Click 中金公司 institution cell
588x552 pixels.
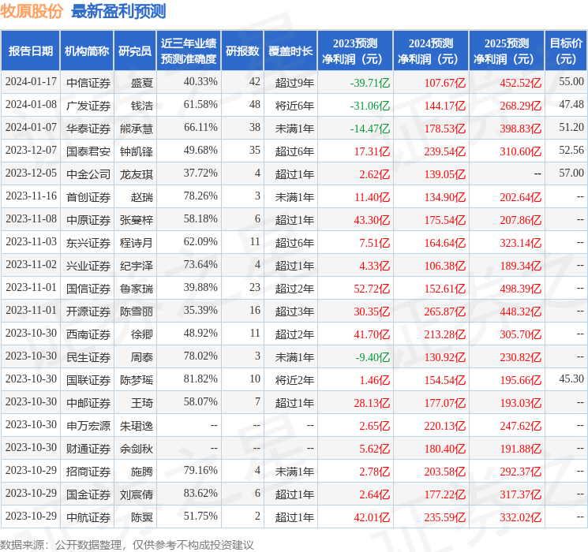[x=88, y=174]
